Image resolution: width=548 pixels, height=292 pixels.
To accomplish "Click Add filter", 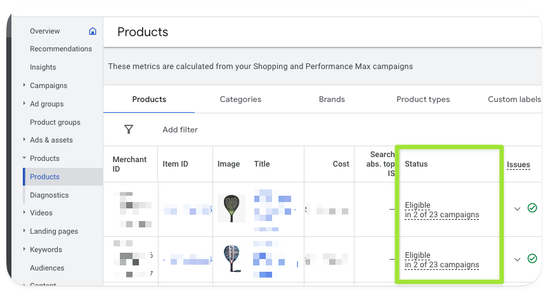I will (180, 130).
